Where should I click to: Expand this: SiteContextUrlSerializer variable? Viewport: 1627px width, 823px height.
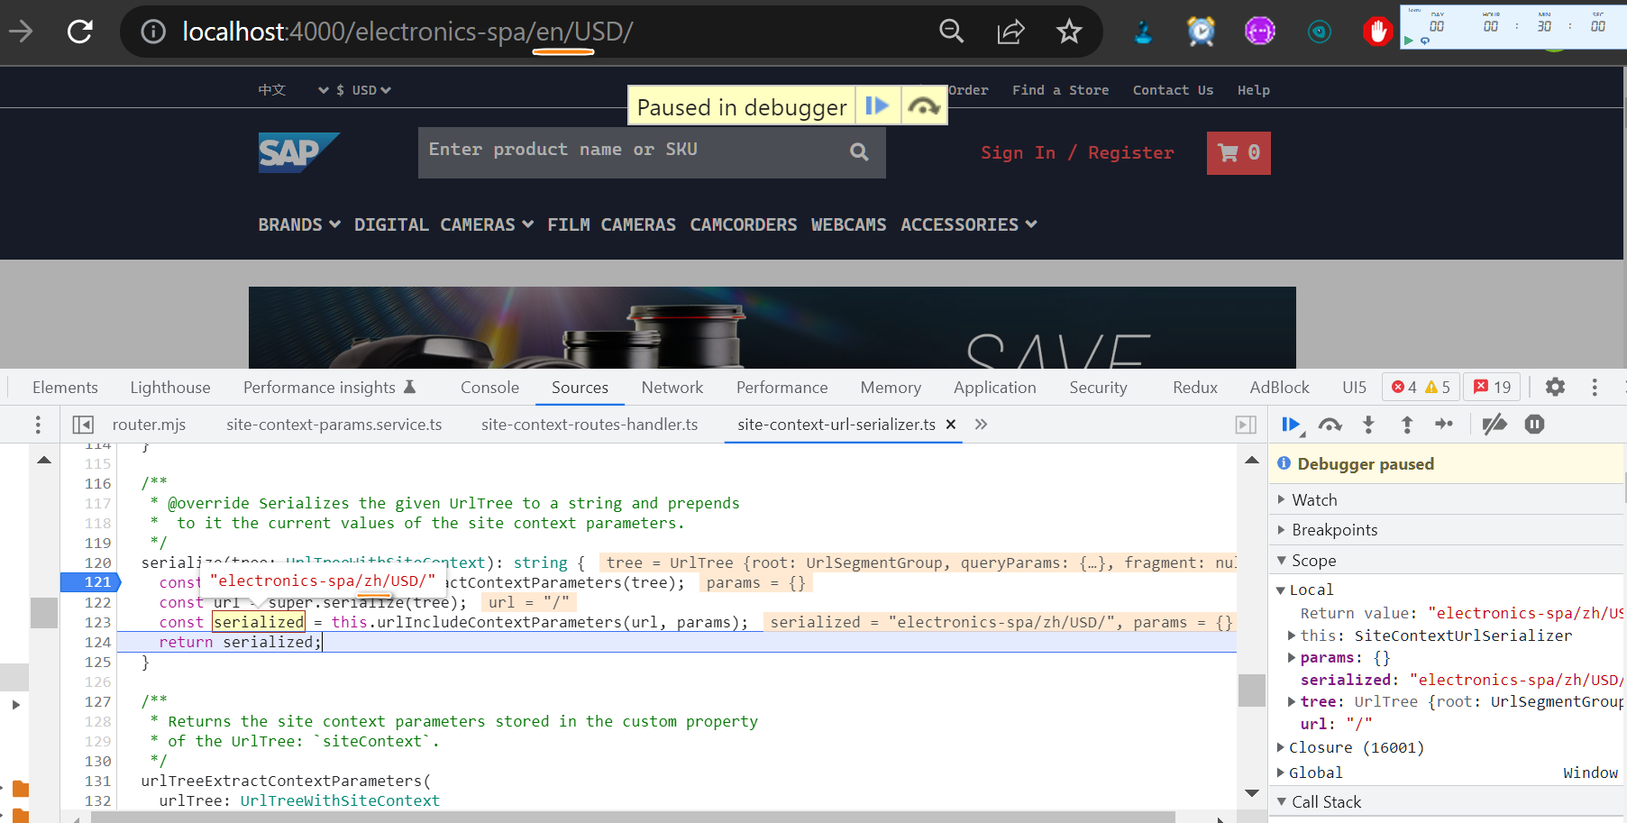coord(1292,636)
